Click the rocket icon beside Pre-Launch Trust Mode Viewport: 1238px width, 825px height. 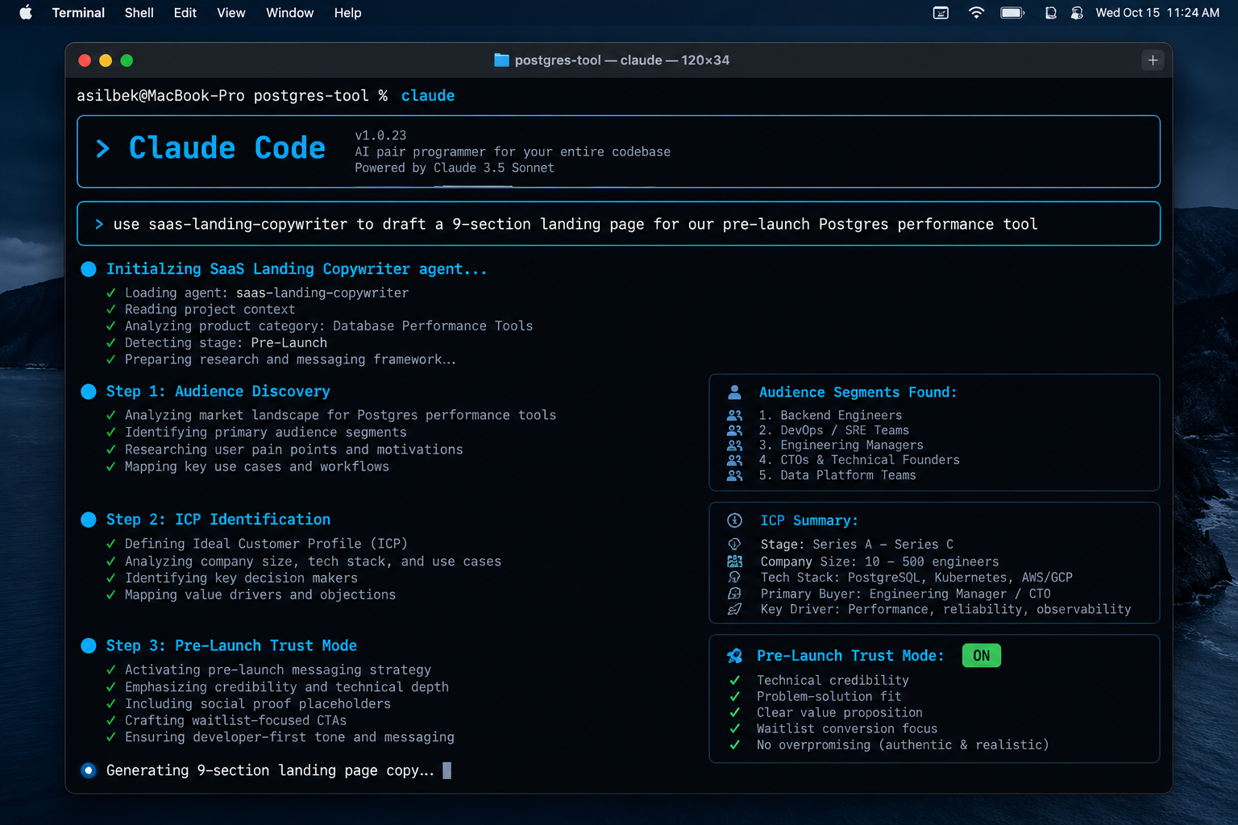coord(734,656)
